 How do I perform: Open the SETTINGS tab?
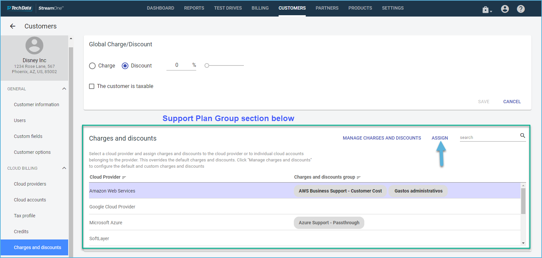(x=393, y=8)
